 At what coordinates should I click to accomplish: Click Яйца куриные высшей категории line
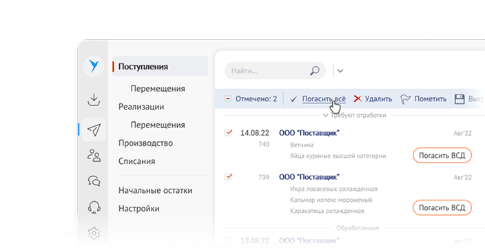[x=338, y=156]
